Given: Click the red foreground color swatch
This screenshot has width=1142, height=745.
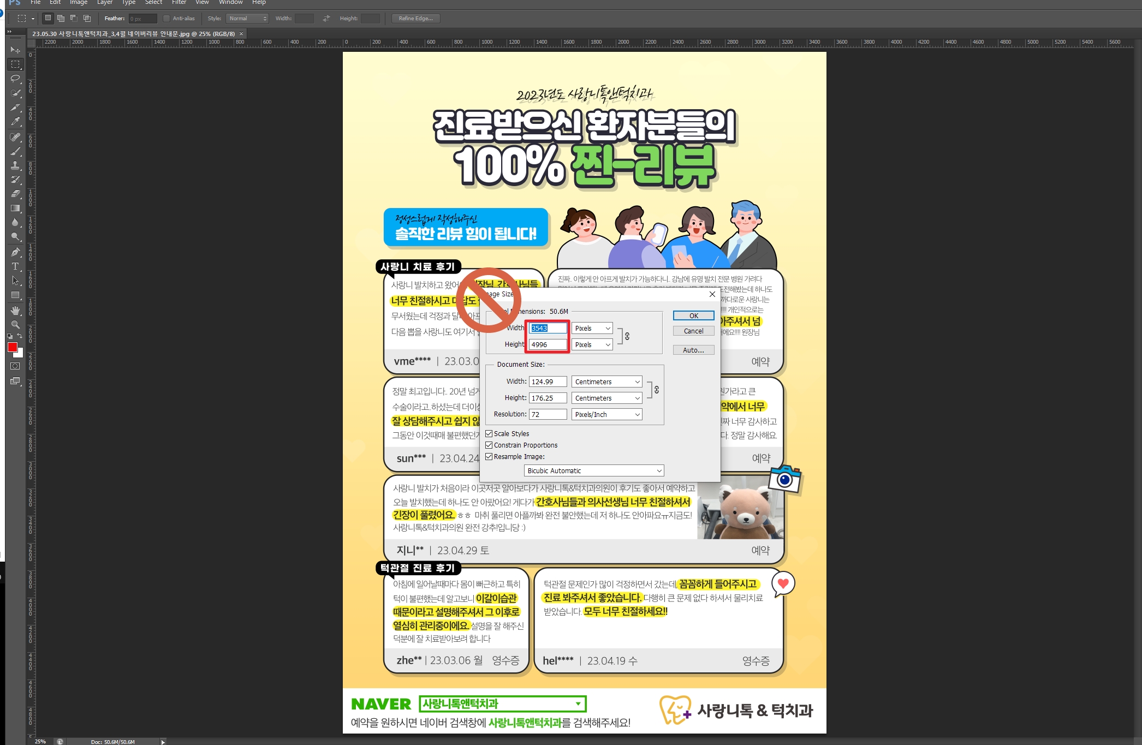Looking at the screenshot, I should [13, 347].
